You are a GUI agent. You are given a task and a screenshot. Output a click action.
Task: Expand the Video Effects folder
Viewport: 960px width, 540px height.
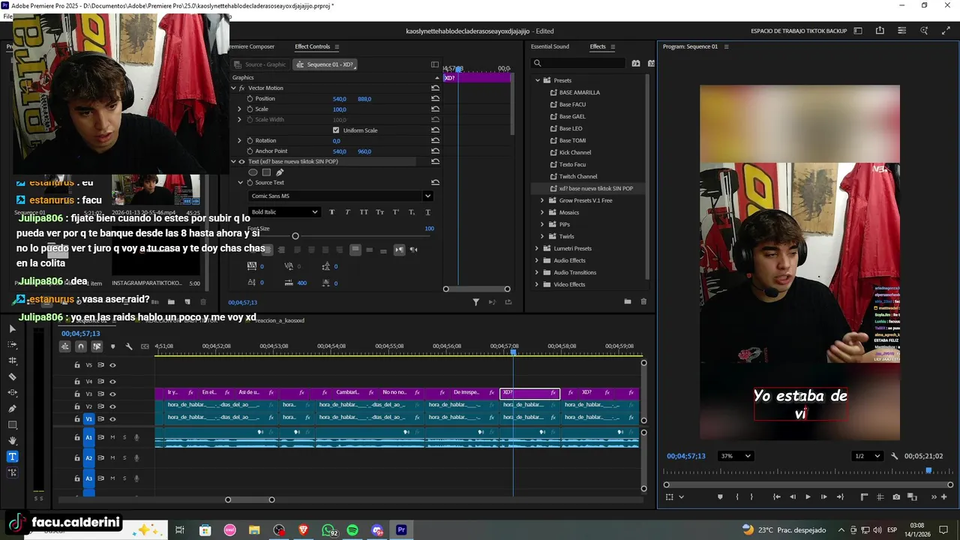537,284
